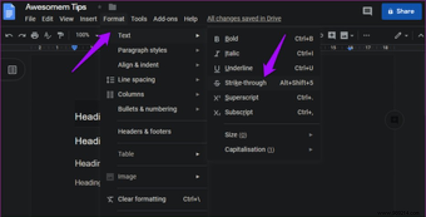Viewport: 426px width, 217px height.
Task: Click the Print toolbar icon
Action: click(35, 35)
